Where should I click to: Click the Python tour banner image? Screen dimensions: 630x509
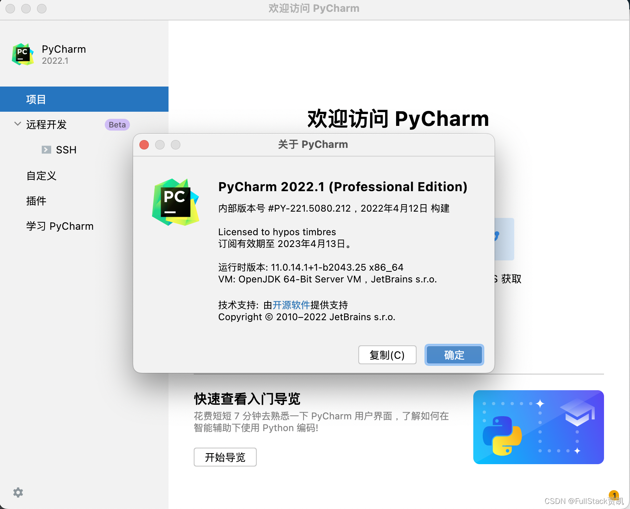[x=539, y=427]
